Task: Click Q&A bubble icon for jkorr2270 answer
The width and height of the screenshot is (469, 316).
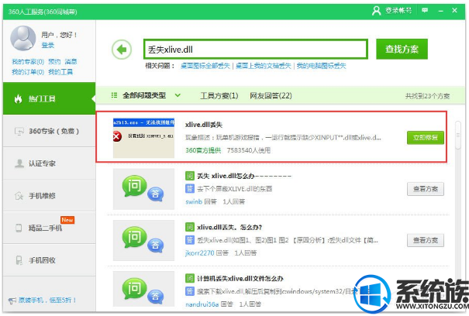Action: point(143,240)
